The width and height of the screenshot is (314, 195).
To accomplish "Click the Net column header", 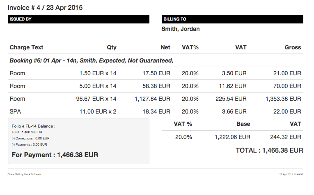I will 165,47.
